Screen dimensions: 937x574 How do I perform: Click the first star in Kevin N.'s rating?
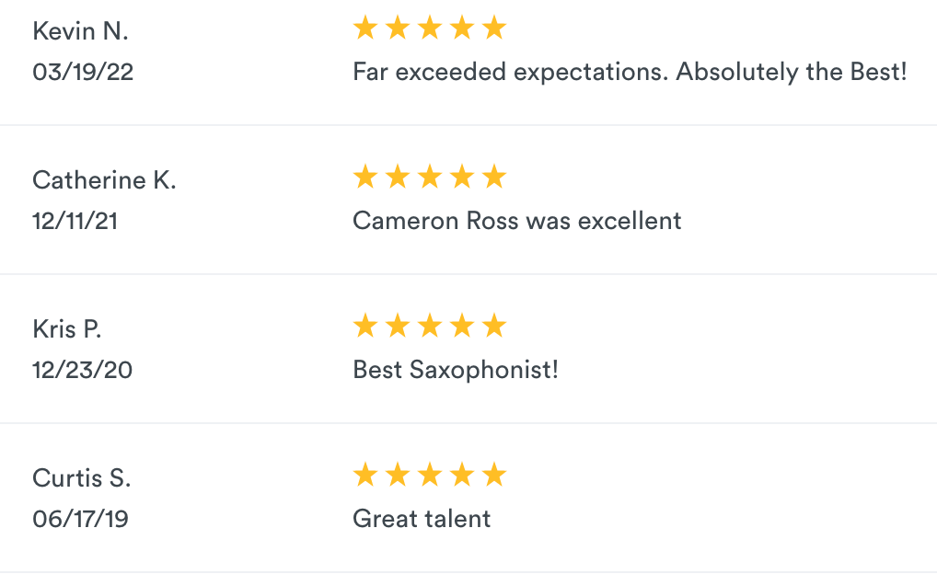pyautogui.click(x=365, y=28)
